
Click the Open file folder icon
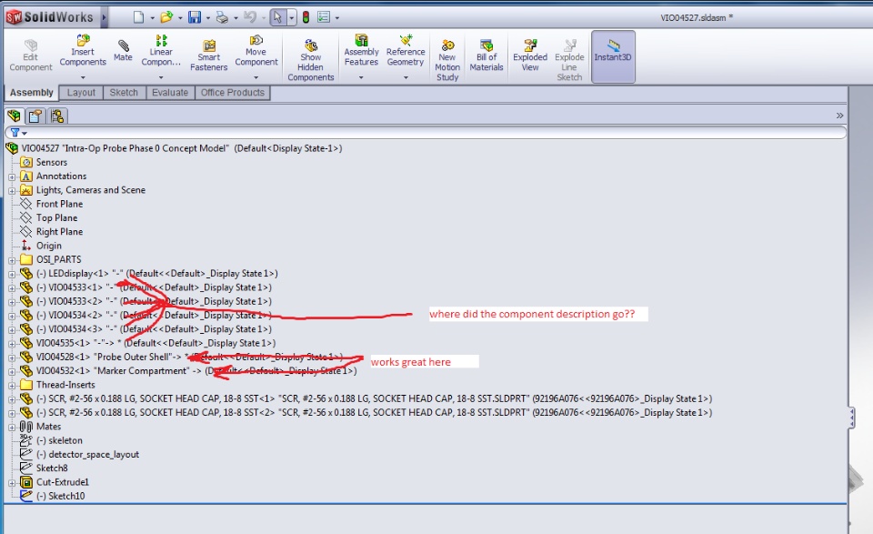point(166,17)
